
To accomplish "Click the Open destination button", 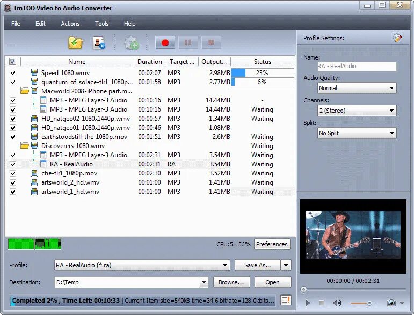I will coord(272,282).
